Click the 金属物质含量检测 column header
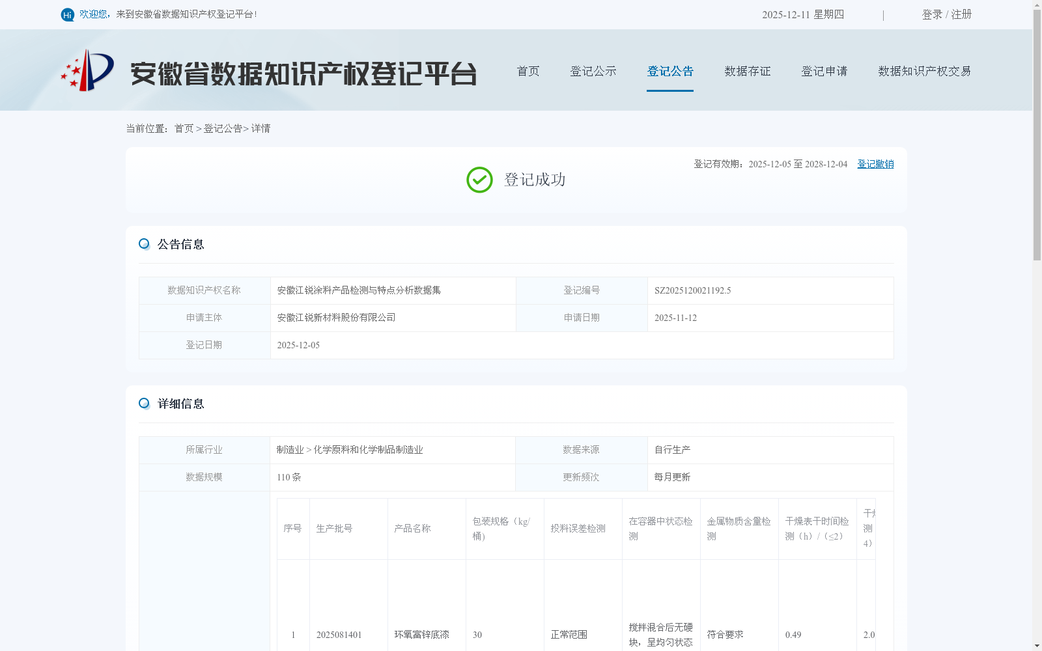The image size is (1042, 651). (x=739, y=529)
